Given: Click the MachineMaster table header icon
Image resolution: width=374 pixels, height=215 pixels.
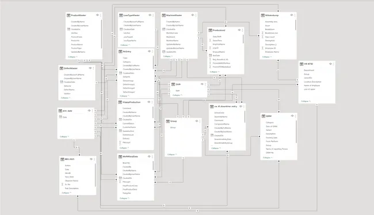Looking at the screenshot, I should [163, 15].
